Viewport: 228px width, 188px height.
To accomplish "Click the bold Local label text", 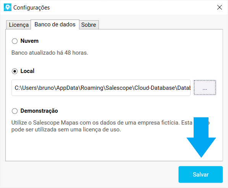I will coord(27,71).
